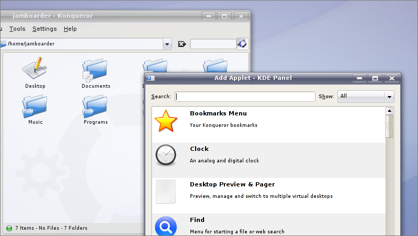Open the Music folder icon
This screenshot has height=236, width=418.
35,107
